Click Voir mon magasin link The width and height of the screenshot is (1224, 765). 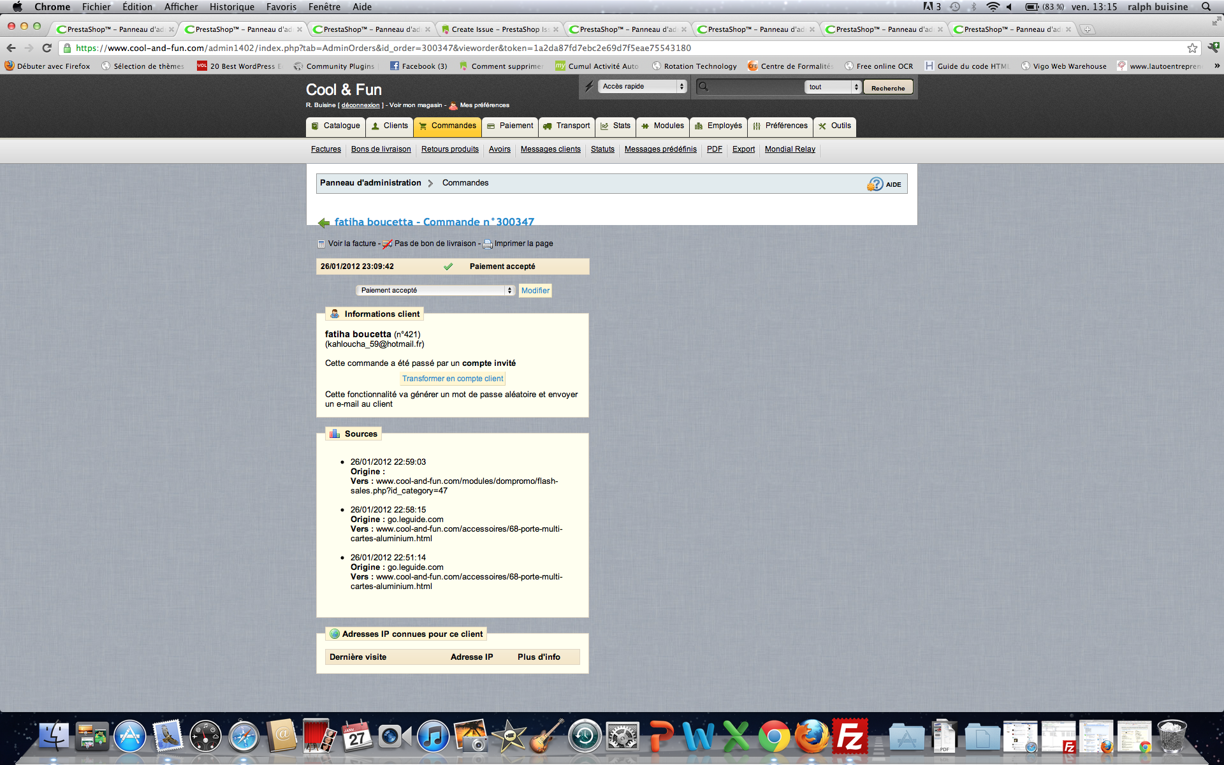click(x=416, y=105)
